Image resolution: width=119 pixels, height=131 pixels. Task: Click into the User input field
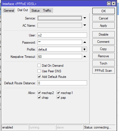click(x=62, y=35)
